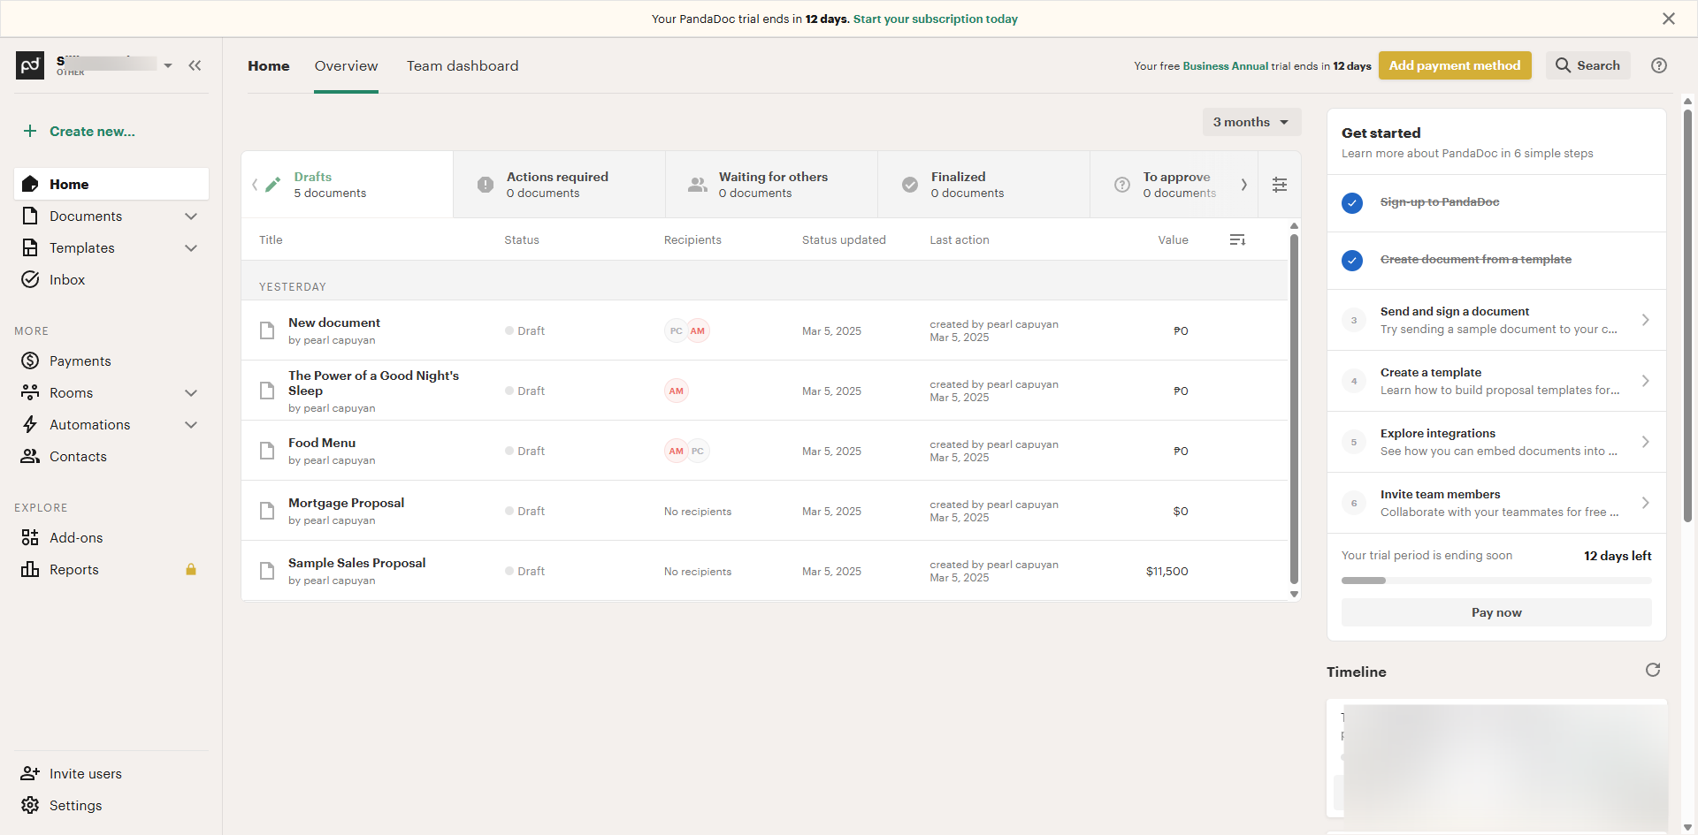Collapse the left sidebar with double-chevron icon

click(x=195, y=65)
